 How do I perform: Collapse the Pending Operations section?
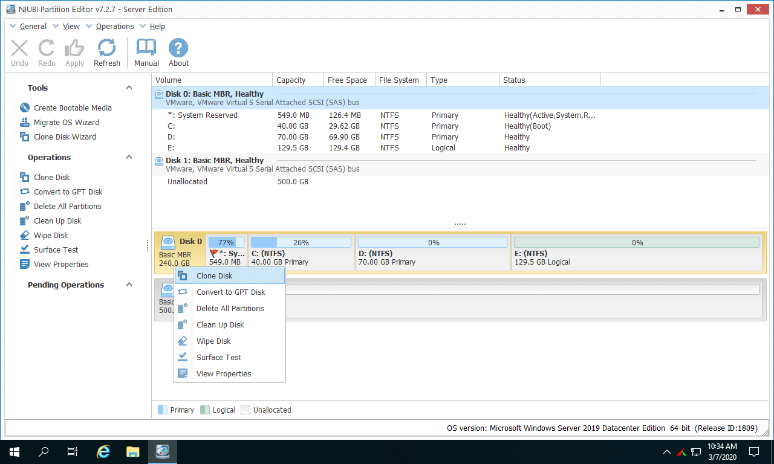129,285
